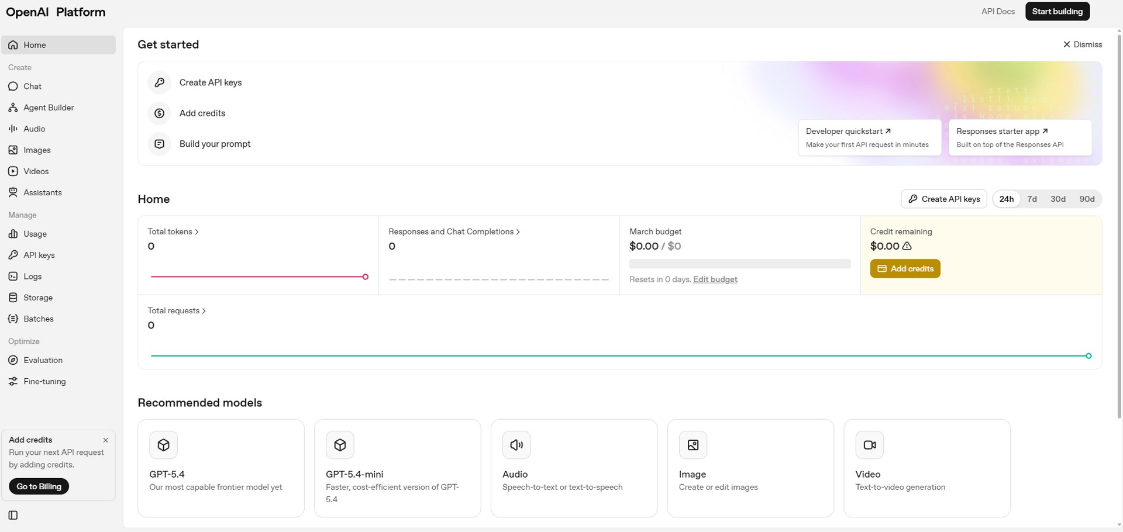Switch to the 7d time range
This screenshot has height=532, width=1123.
pyautogui.click(x=1032, y=199)
